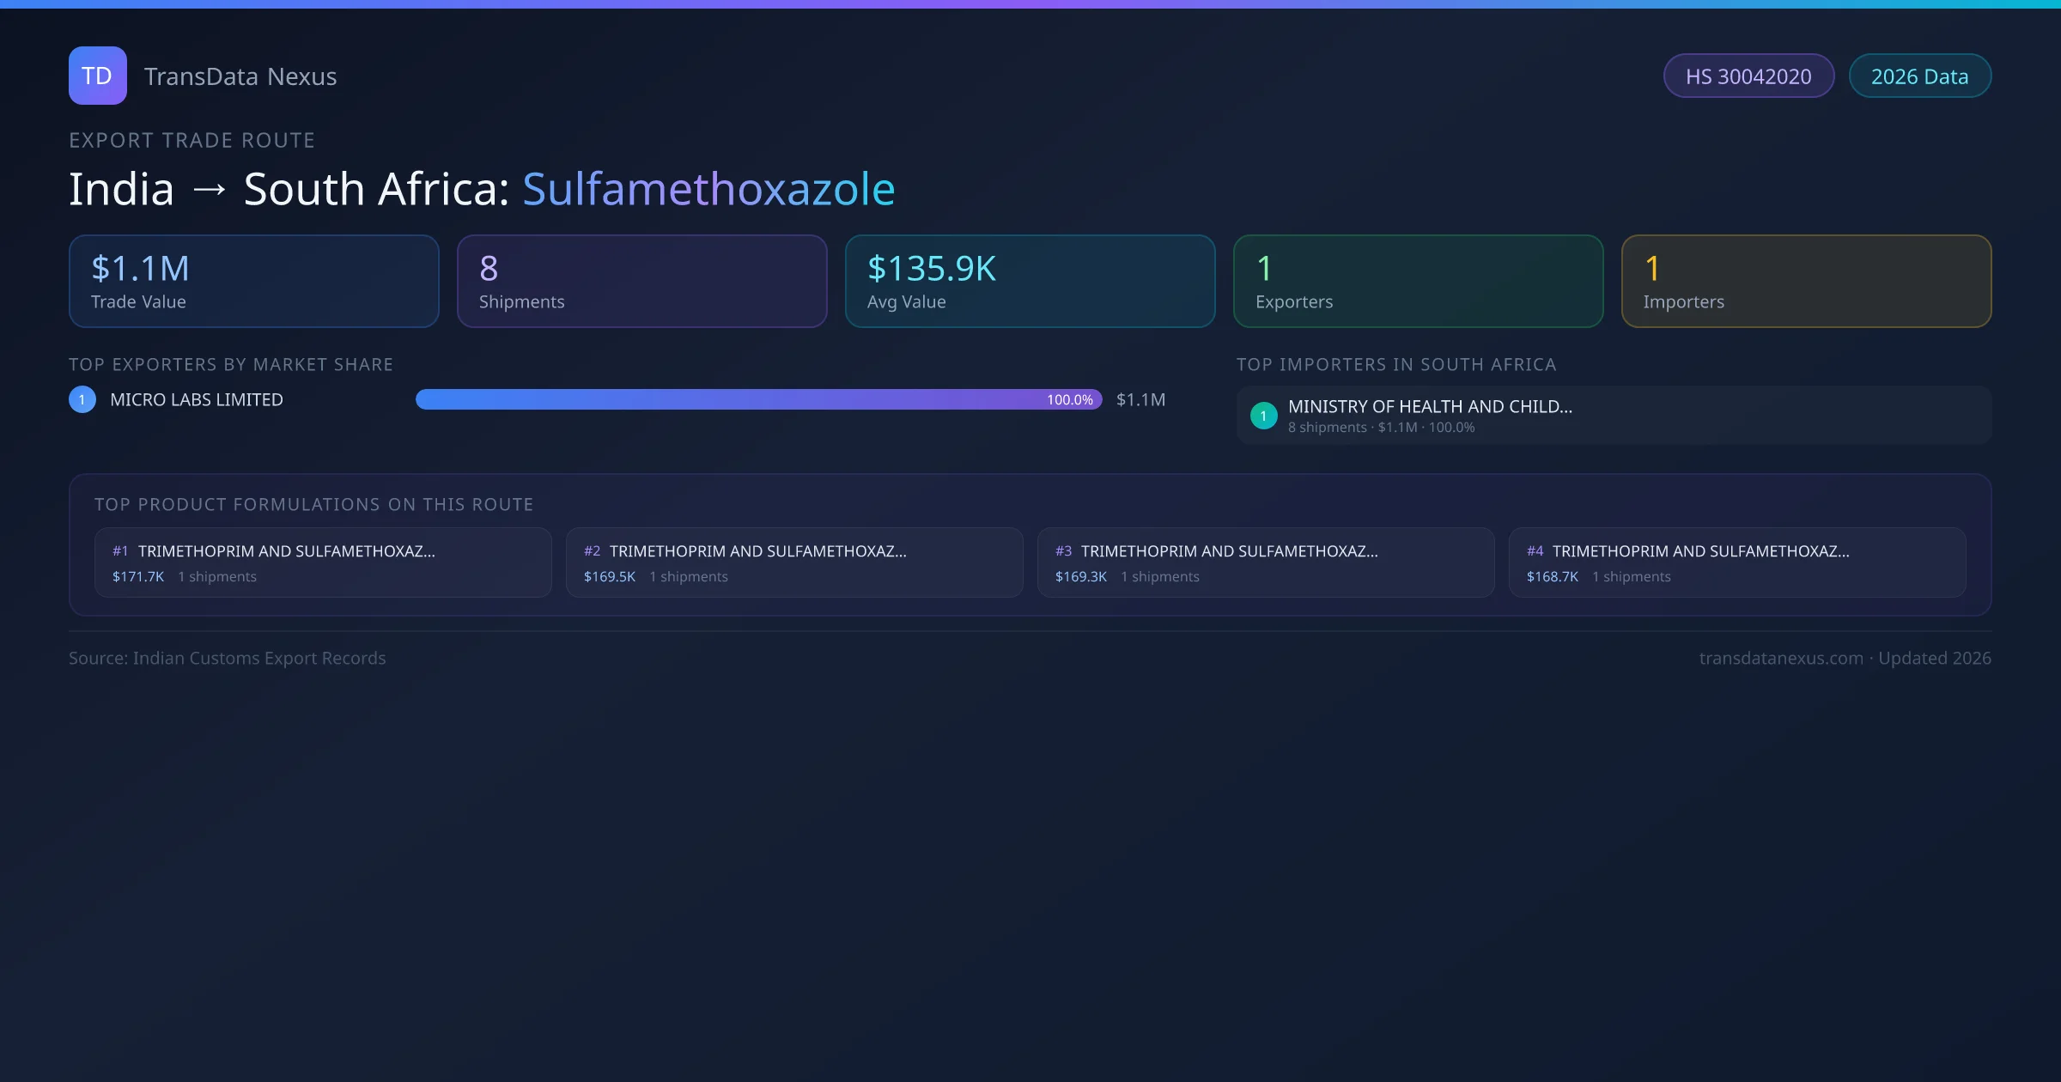This screenshot has height=1082, width=2061.
Task: Click the Sulfamethoxazole title text
Action: tap(708, 189)
